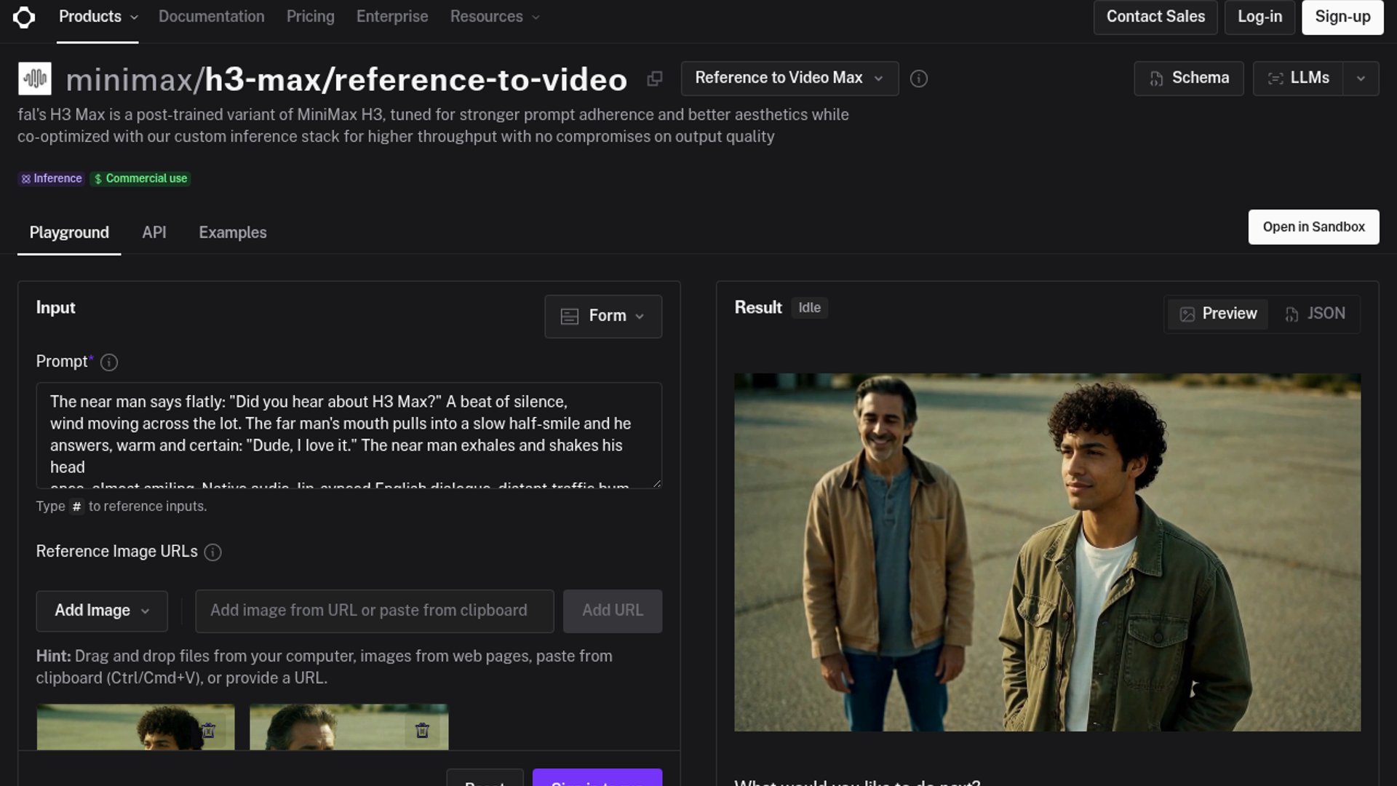Click the LLMs button
The image size is (1397, 786).
1298,79
